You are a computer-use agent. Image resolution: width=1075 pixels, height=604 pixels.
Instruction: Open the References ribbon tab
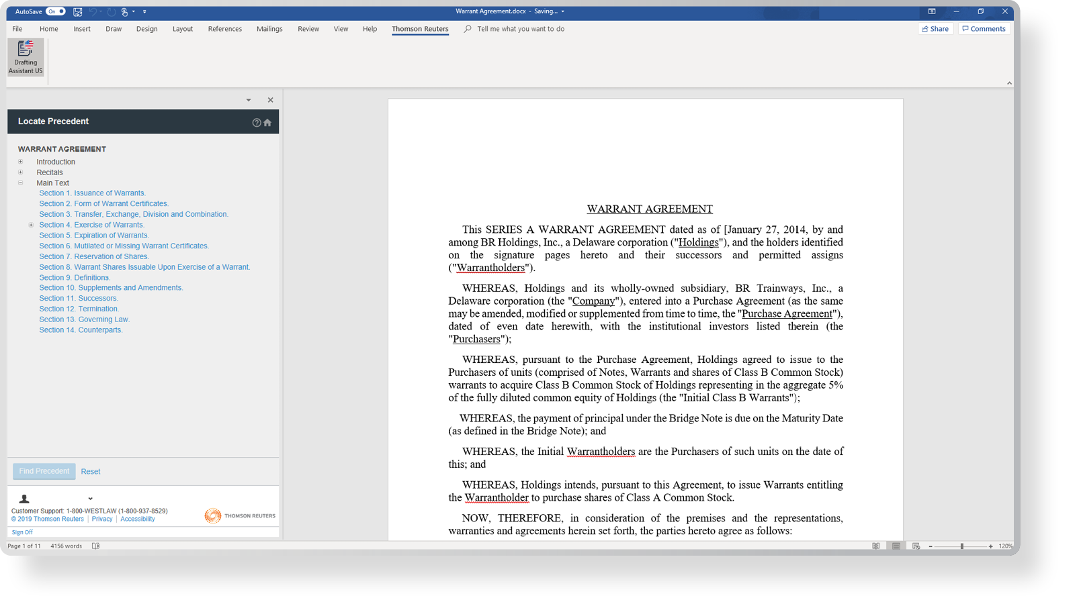(224, 29)
